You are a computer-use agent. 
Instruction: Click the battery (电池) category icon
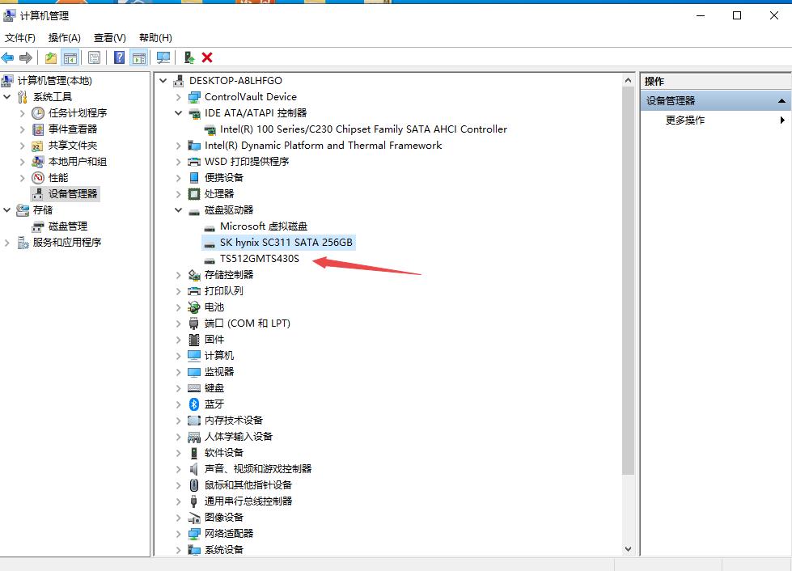pos(194,307)
